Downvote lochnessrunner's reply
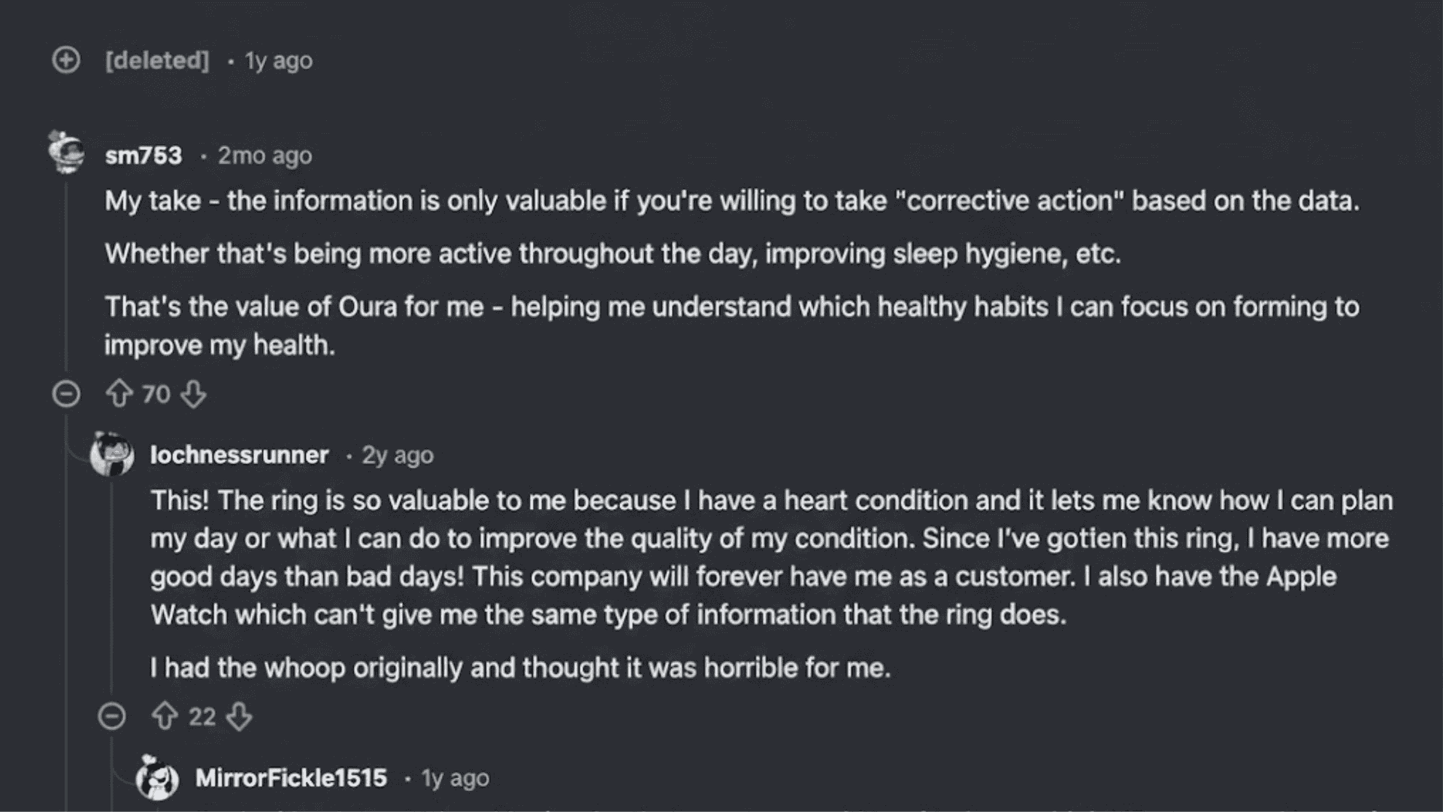 pos(240,717)
